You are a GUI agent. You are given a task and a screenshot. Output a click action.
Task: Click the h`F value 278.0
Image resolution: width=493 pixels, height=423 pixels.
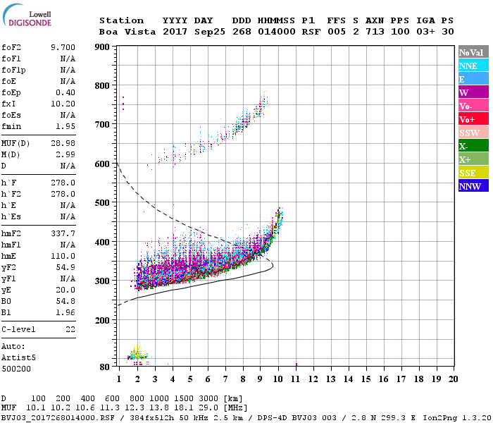click(x=63, y=183)
